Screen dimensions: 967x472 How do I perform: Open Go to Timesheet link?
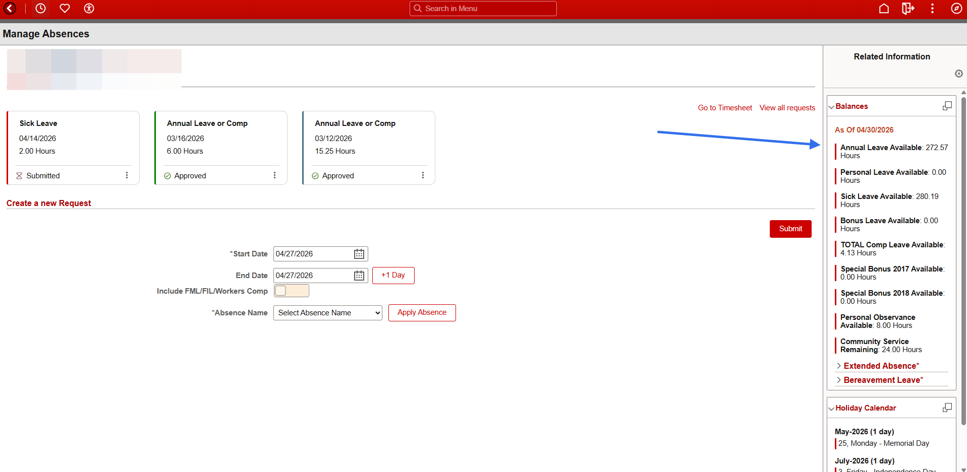point(725,108)
